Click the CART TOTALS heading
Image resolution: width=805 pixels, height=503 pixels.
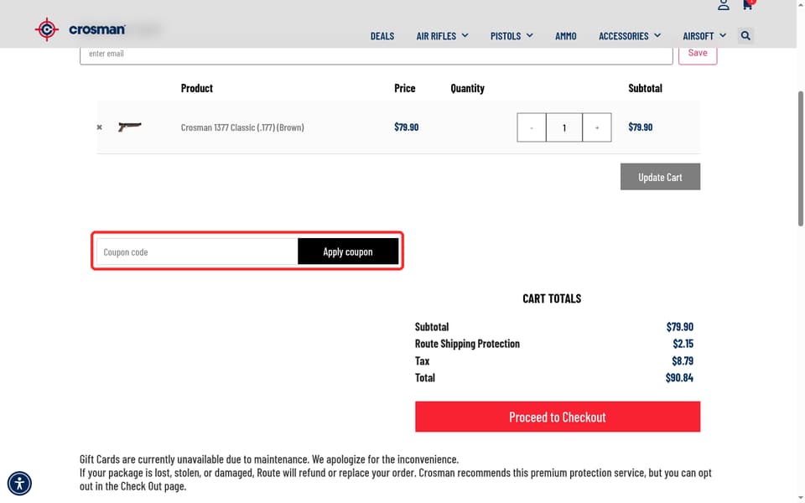pos(552,298)
